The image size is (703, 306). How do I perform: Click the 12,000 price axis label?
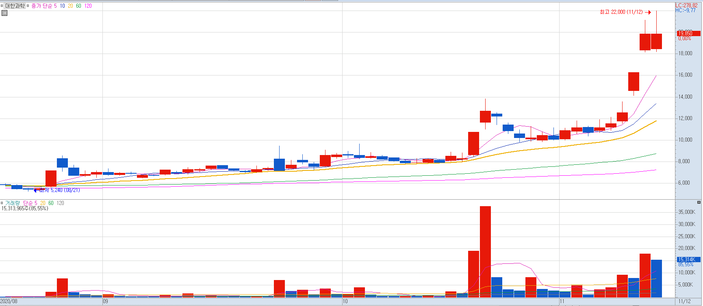pyautogui.click(x=685, y=118)
